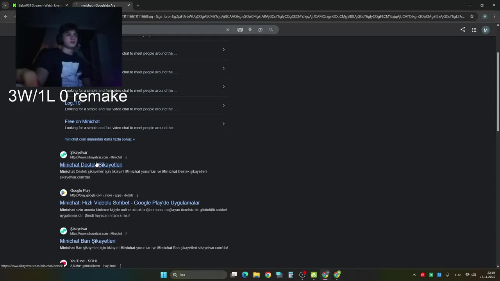Launch Microsoft Edge from taskbar
500x281 pixels.
(245, 275)
